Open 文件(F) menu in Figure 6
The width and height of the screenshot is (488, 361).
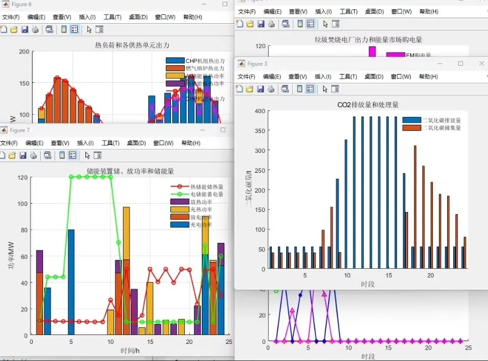tap(10, 17)
